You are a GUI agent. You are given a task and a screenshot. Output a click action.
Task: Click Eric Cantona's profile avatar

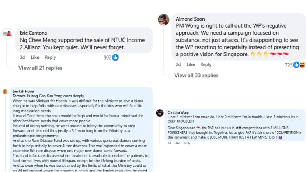(x=7, y=33)
